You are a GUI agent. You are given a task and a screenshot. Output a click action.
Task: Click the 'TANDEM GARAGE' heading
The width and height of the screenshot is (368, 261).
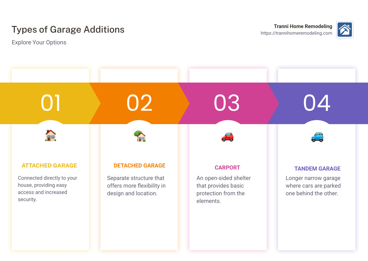[x=317, y=169]
